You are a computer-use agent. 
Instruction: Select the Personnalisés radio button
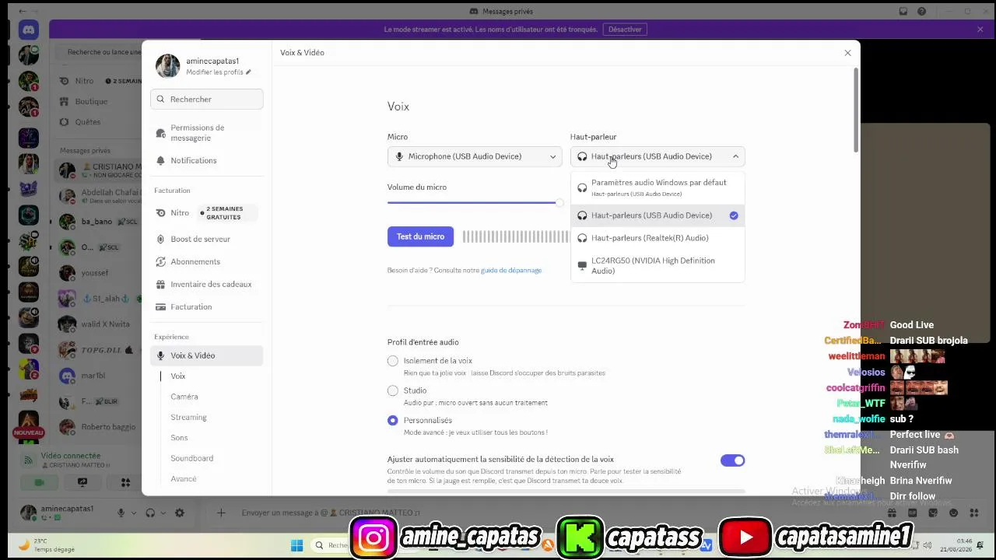[393, 420]
